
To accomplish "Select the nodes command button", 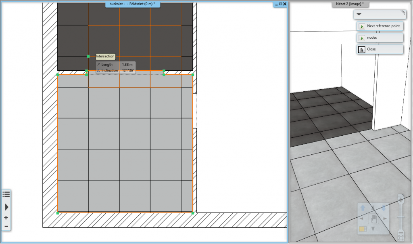I will 380,38.
